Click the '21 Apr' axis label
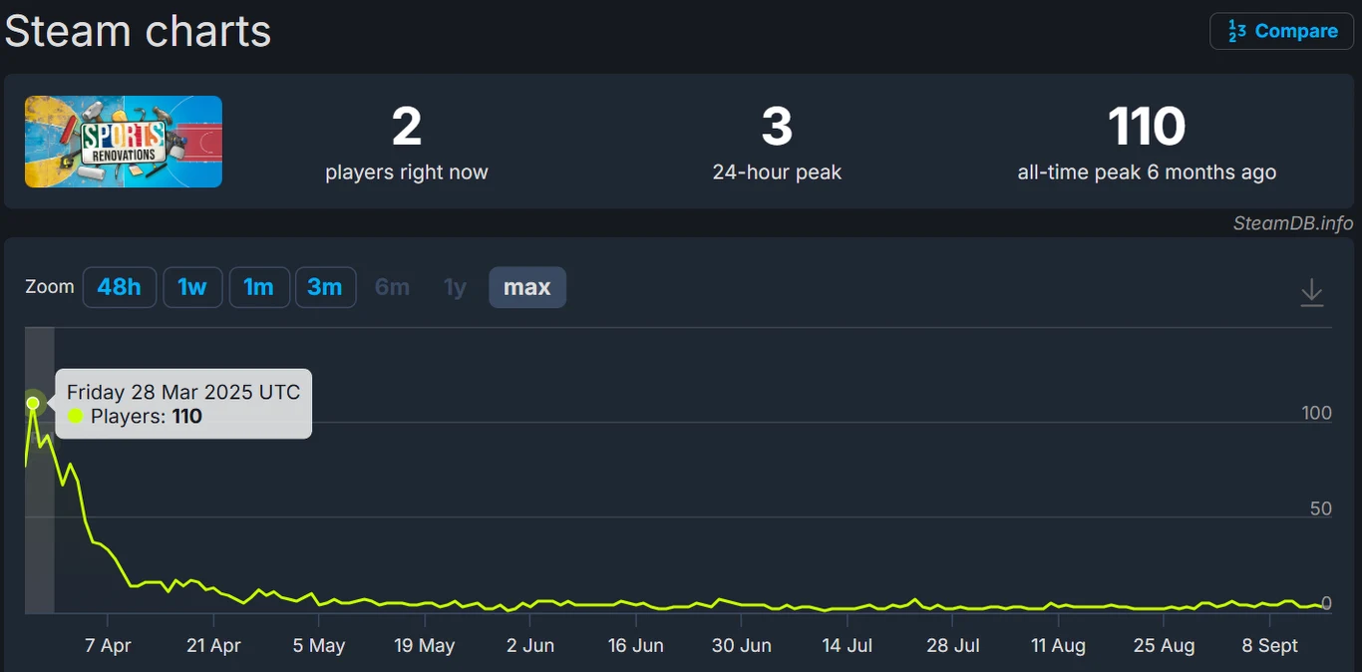 point(213,645)
